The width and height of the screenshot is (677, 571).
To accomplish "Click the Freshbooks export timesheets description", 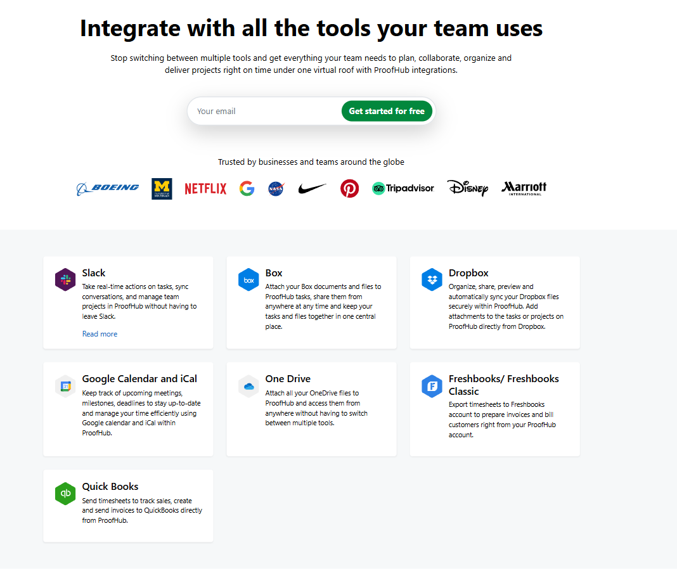I will point(502,420).
